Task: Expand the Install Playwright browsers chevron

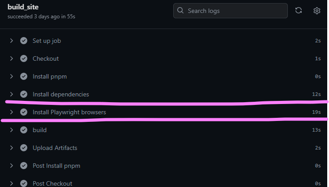Action: tap(12, 112)
